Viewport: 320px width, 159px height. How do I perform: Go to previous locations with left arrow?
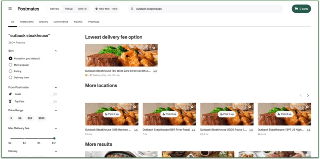click(x=301, y=96)
